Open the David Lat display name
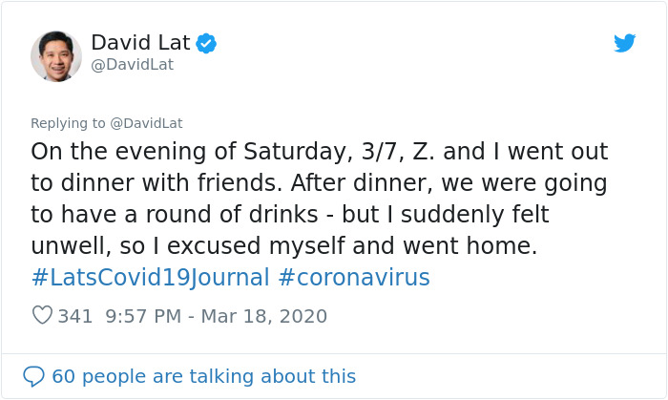This screenshot has height=400, width=668. pos(140,43)
